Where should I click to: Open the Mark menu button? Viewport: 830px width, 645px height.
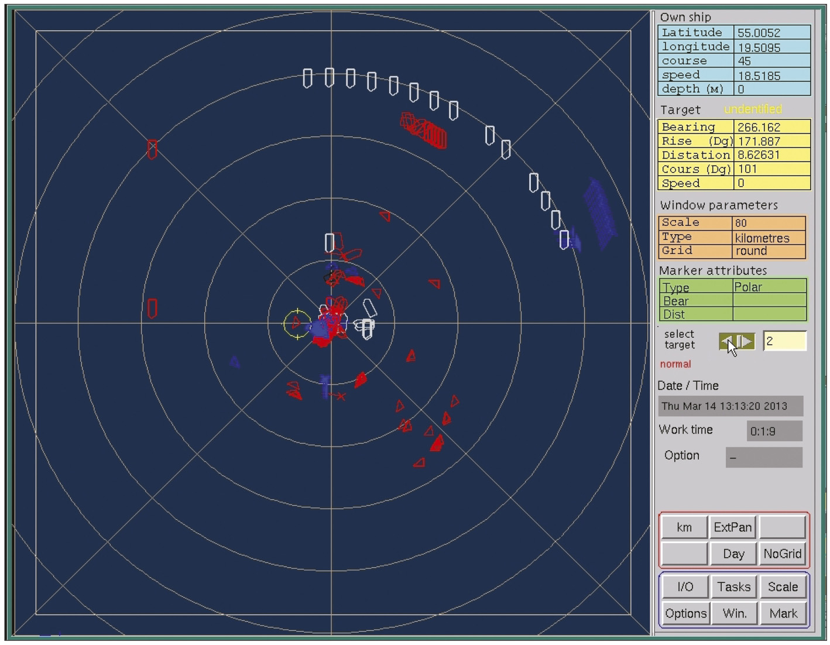pyautogui.click(x=783, y=613)
